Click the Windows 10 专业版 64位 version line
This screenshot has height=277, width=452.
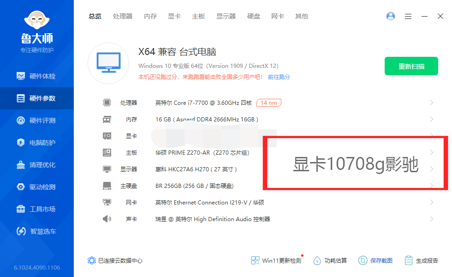click(208, 66)
